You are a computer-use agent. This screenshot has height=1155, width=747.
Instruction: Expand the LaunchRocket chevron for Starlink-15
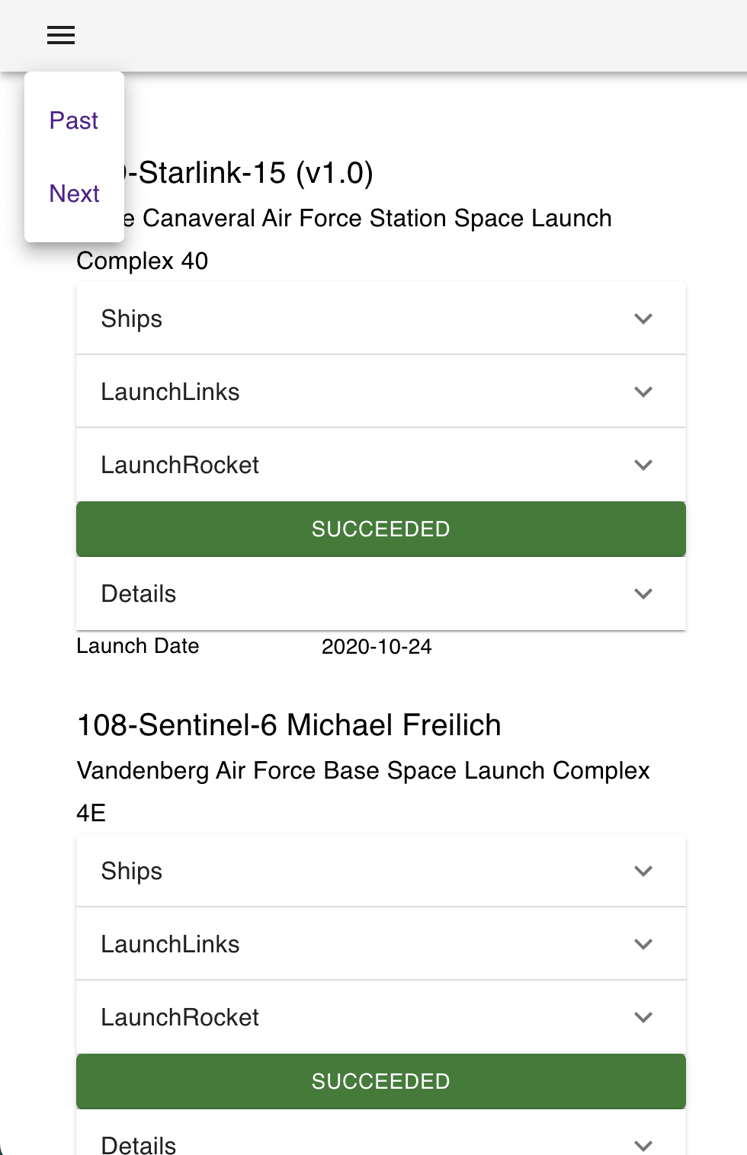[643, 464]
